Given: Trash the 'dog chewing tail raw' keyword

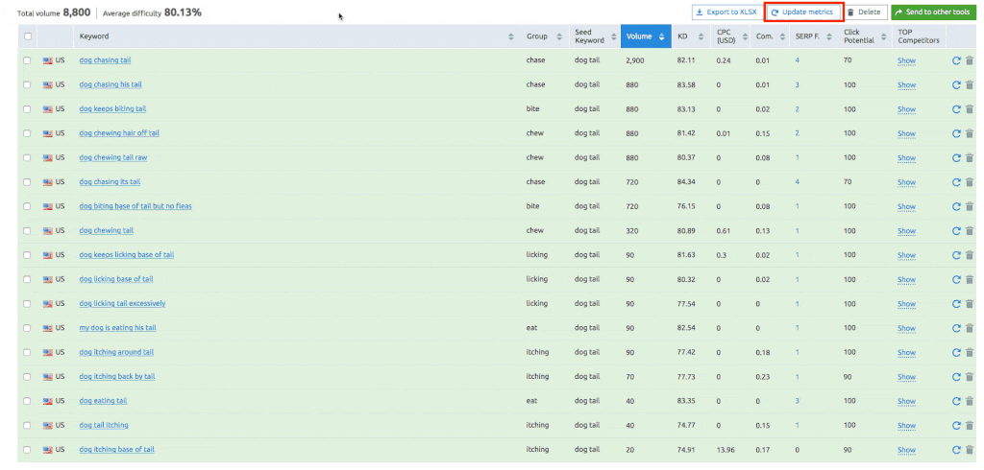Looking at the screenshot, I should (969, 157).
